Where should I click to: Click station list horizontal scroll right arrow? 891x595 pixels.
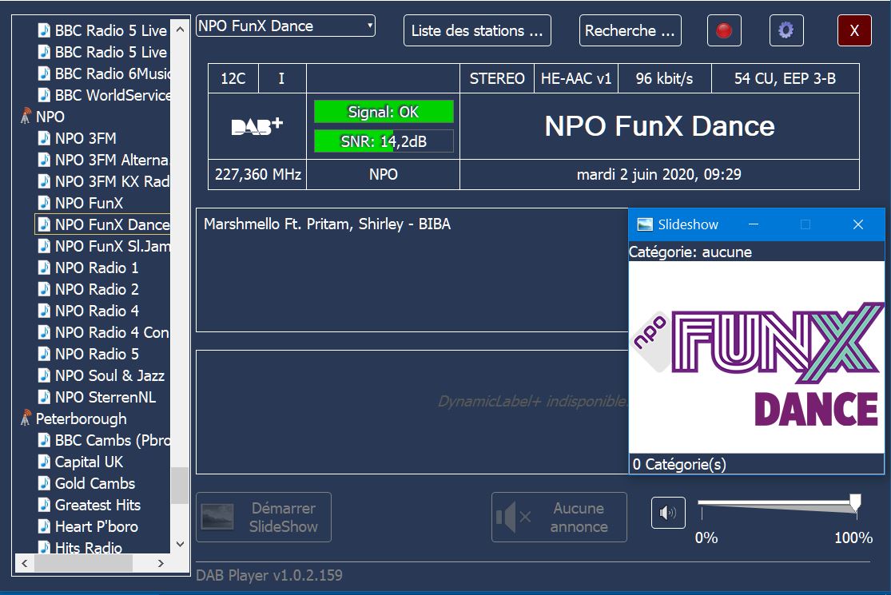point(161,563)
